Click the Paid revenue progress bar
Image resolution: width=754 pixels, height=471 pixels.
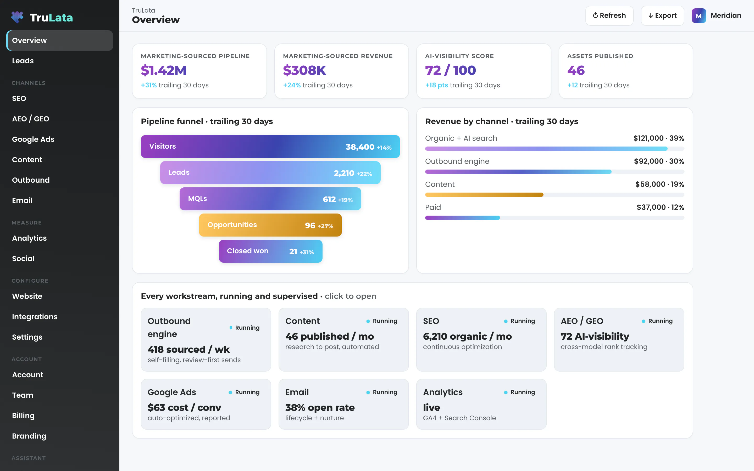tap(555, 218)
